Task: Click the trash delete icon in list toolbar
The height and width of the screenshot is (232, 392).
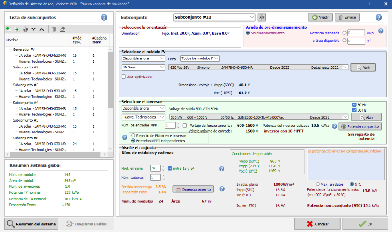Action: (54, 29)
